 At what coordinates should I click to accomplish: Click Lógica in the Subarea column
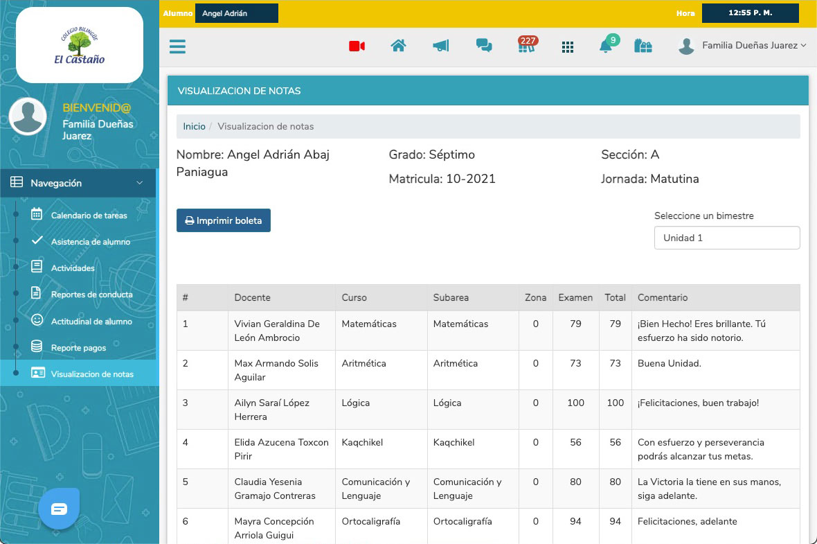point(447,403)
